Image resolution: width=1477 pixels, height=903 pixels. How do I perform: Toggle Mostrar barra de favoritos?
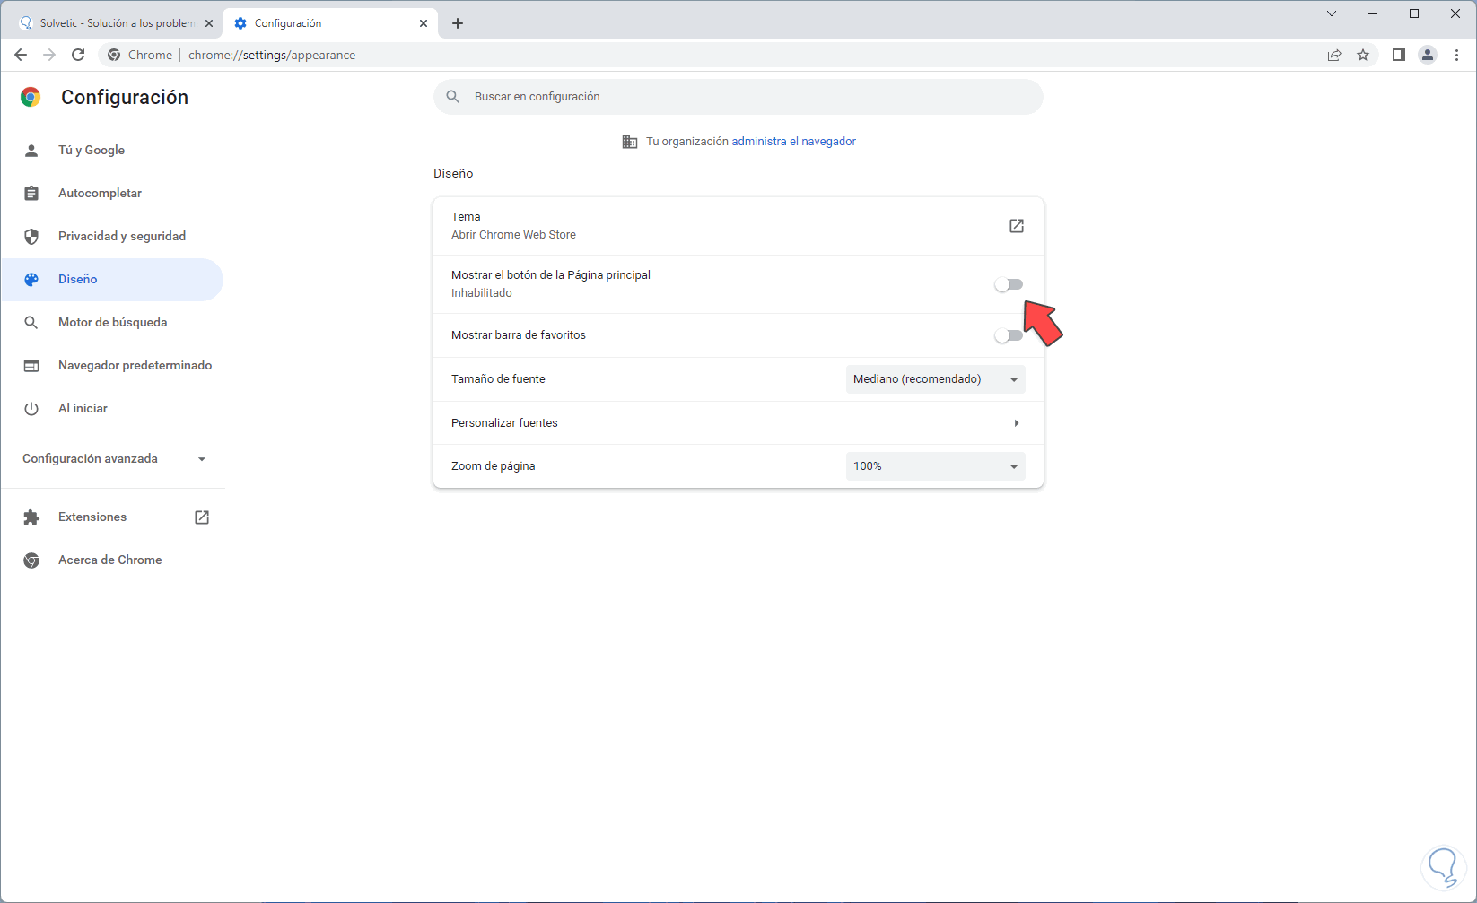(1009, 335)
